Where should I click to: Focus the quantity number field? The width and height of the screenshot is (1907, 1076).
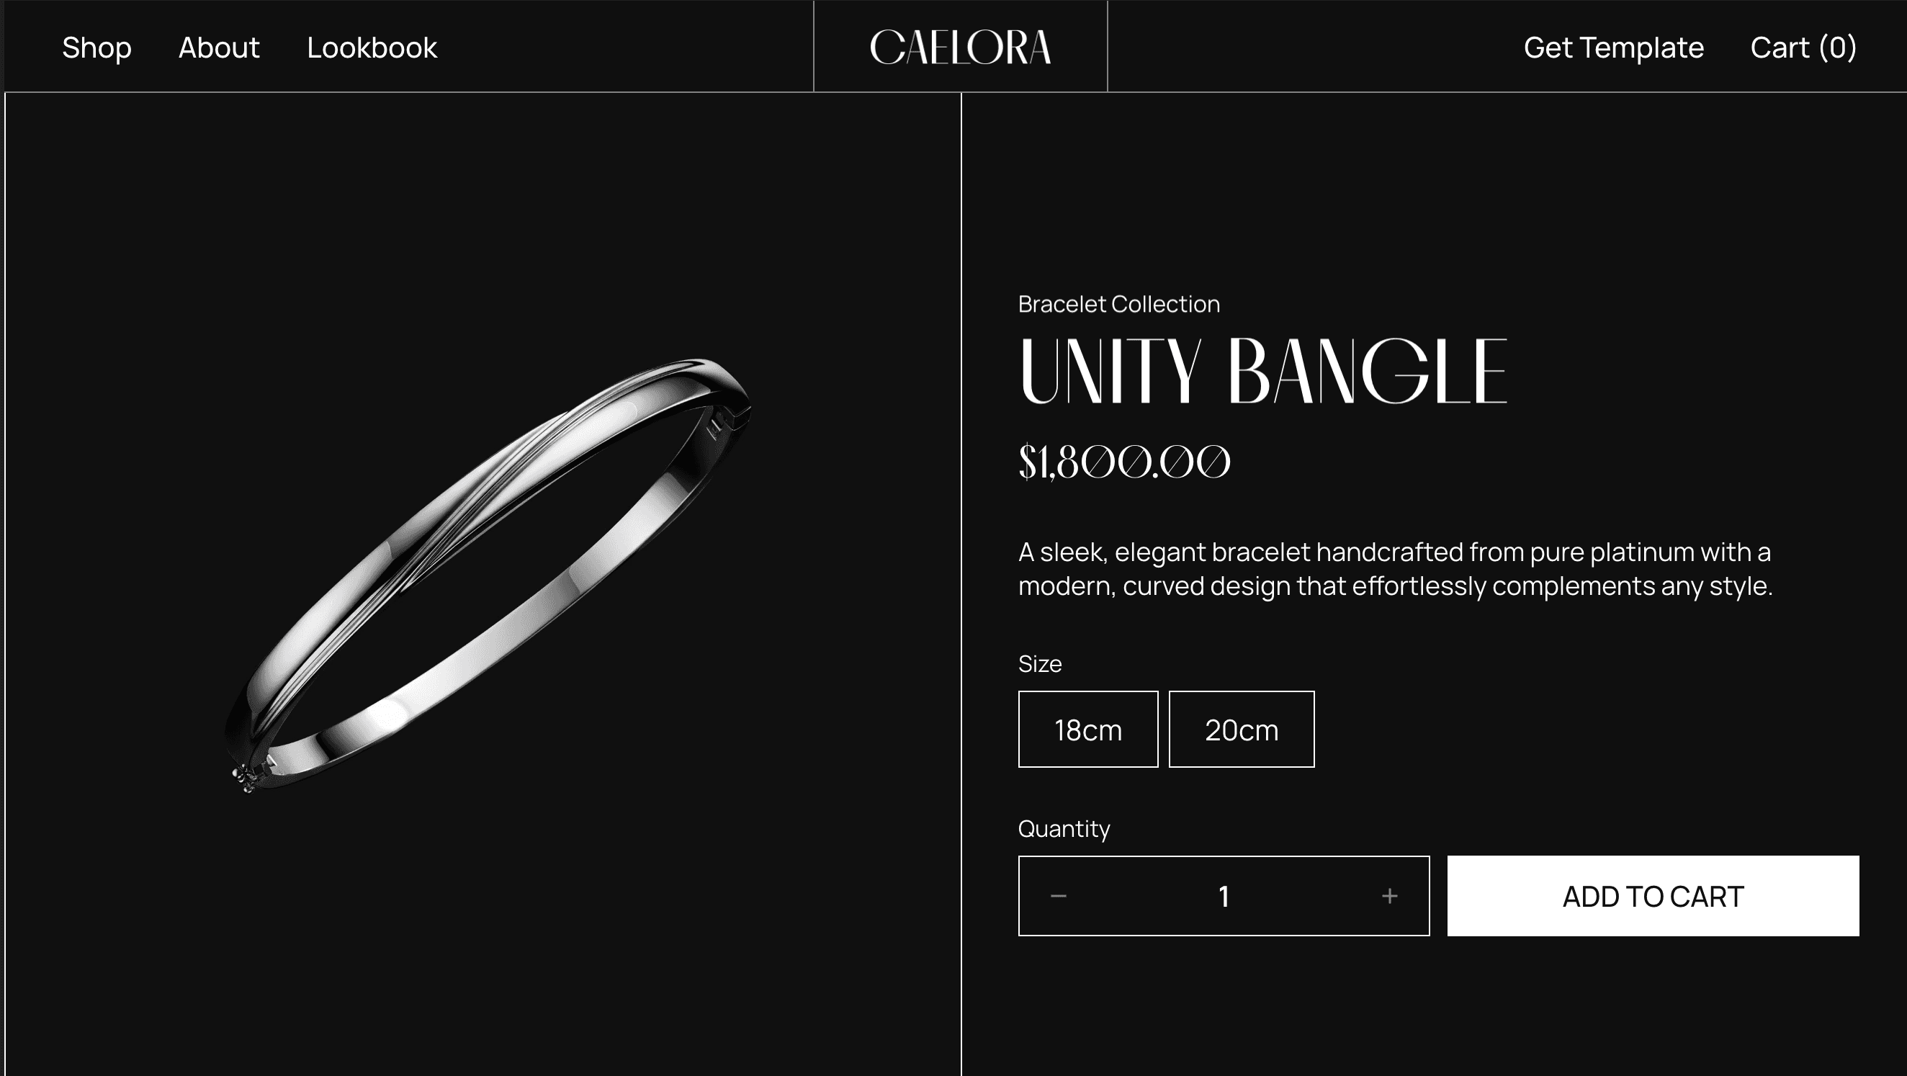(1224, 896)
